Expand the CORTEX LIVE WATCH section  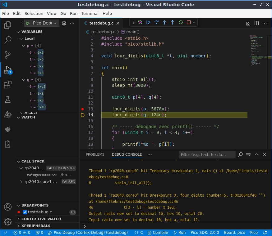click(x=18, y=219)
